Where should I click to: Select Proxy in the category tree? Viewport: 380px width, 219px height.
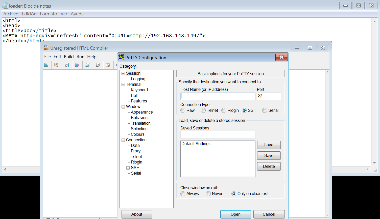point(135,151)
